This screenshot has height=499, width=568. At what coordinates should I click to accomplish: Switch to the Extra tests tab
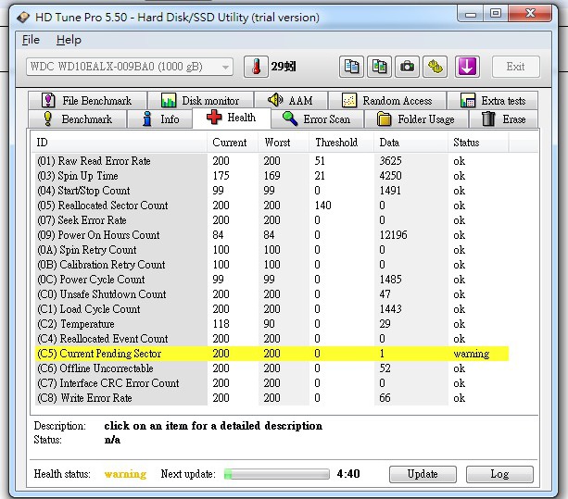[x=493, y=100]
